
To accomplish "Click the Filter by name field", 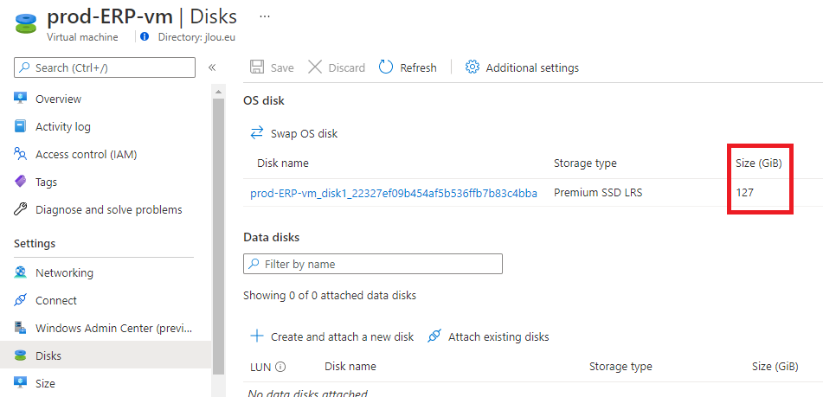I will (x=373, y=264).
